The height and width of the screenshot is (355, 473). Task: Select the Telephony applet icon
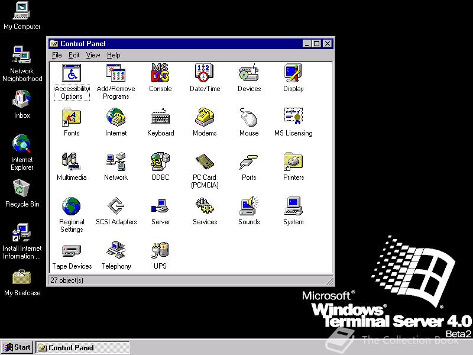(116, 250)
